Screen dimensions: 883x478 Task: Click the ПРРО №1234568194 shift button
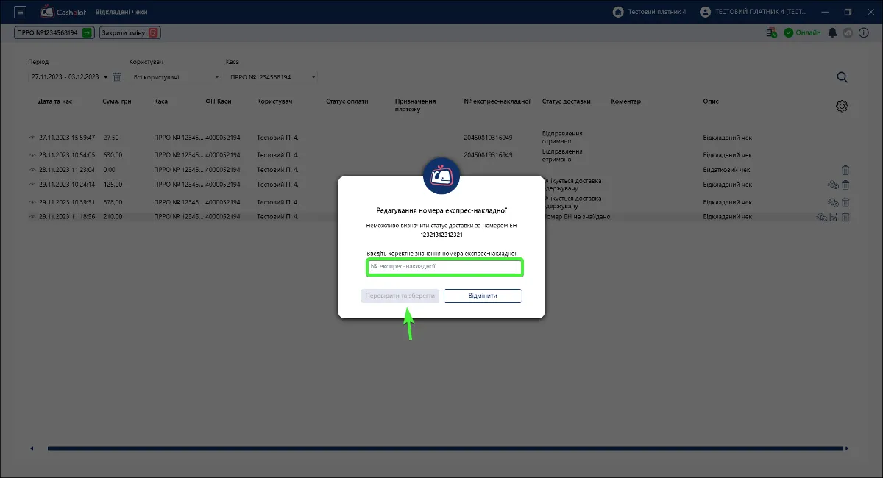[54, 32]
